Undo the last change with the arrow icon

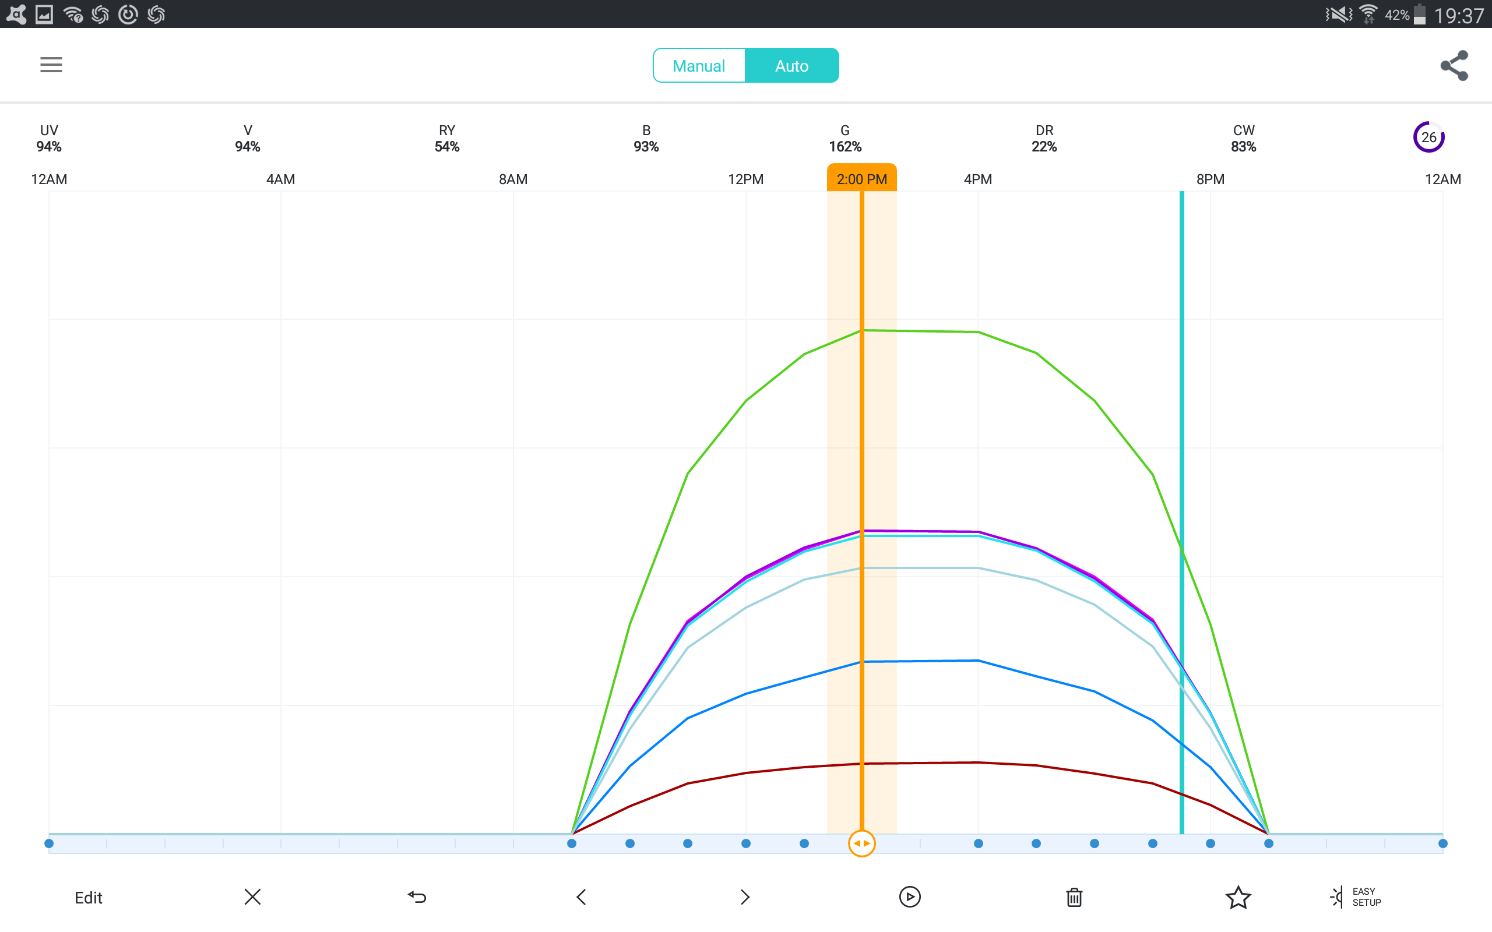(x=417, y=897)
